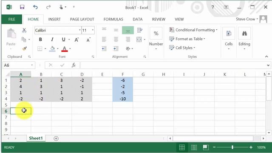Click the zoom slider handle
The height and width of the screenshot is (153, 272).
click(232, 147)
